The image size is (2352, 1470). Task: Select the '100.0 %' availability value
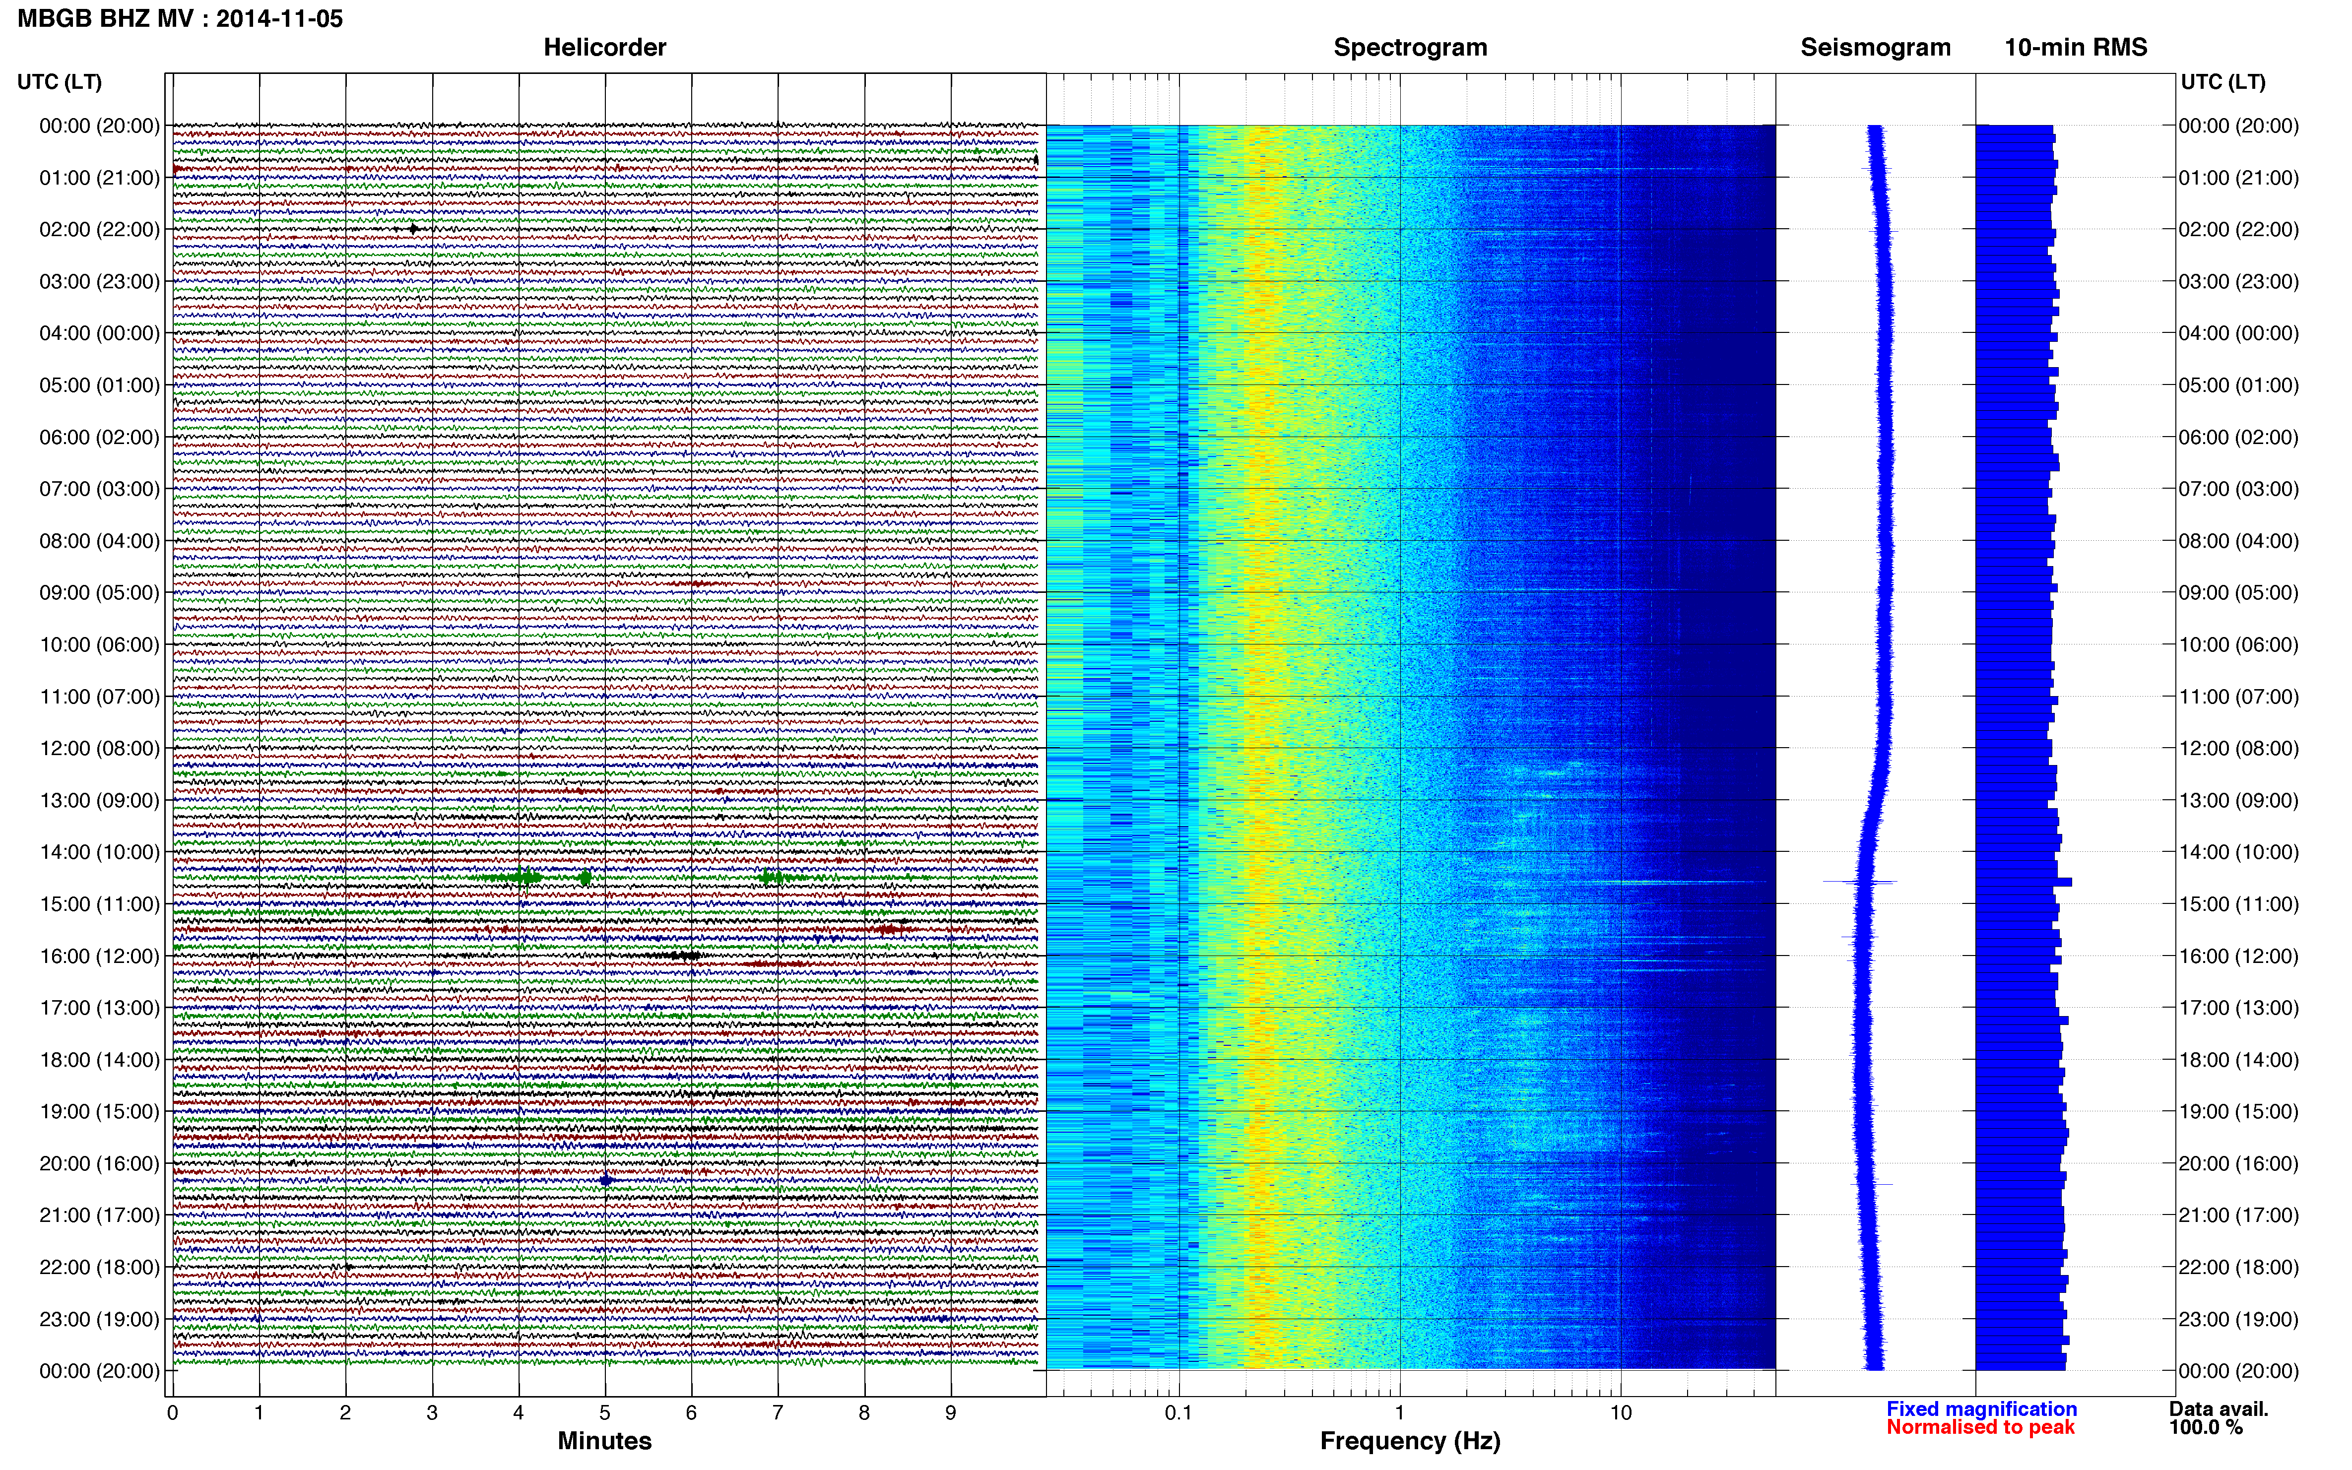(x=2205, y=1427)
